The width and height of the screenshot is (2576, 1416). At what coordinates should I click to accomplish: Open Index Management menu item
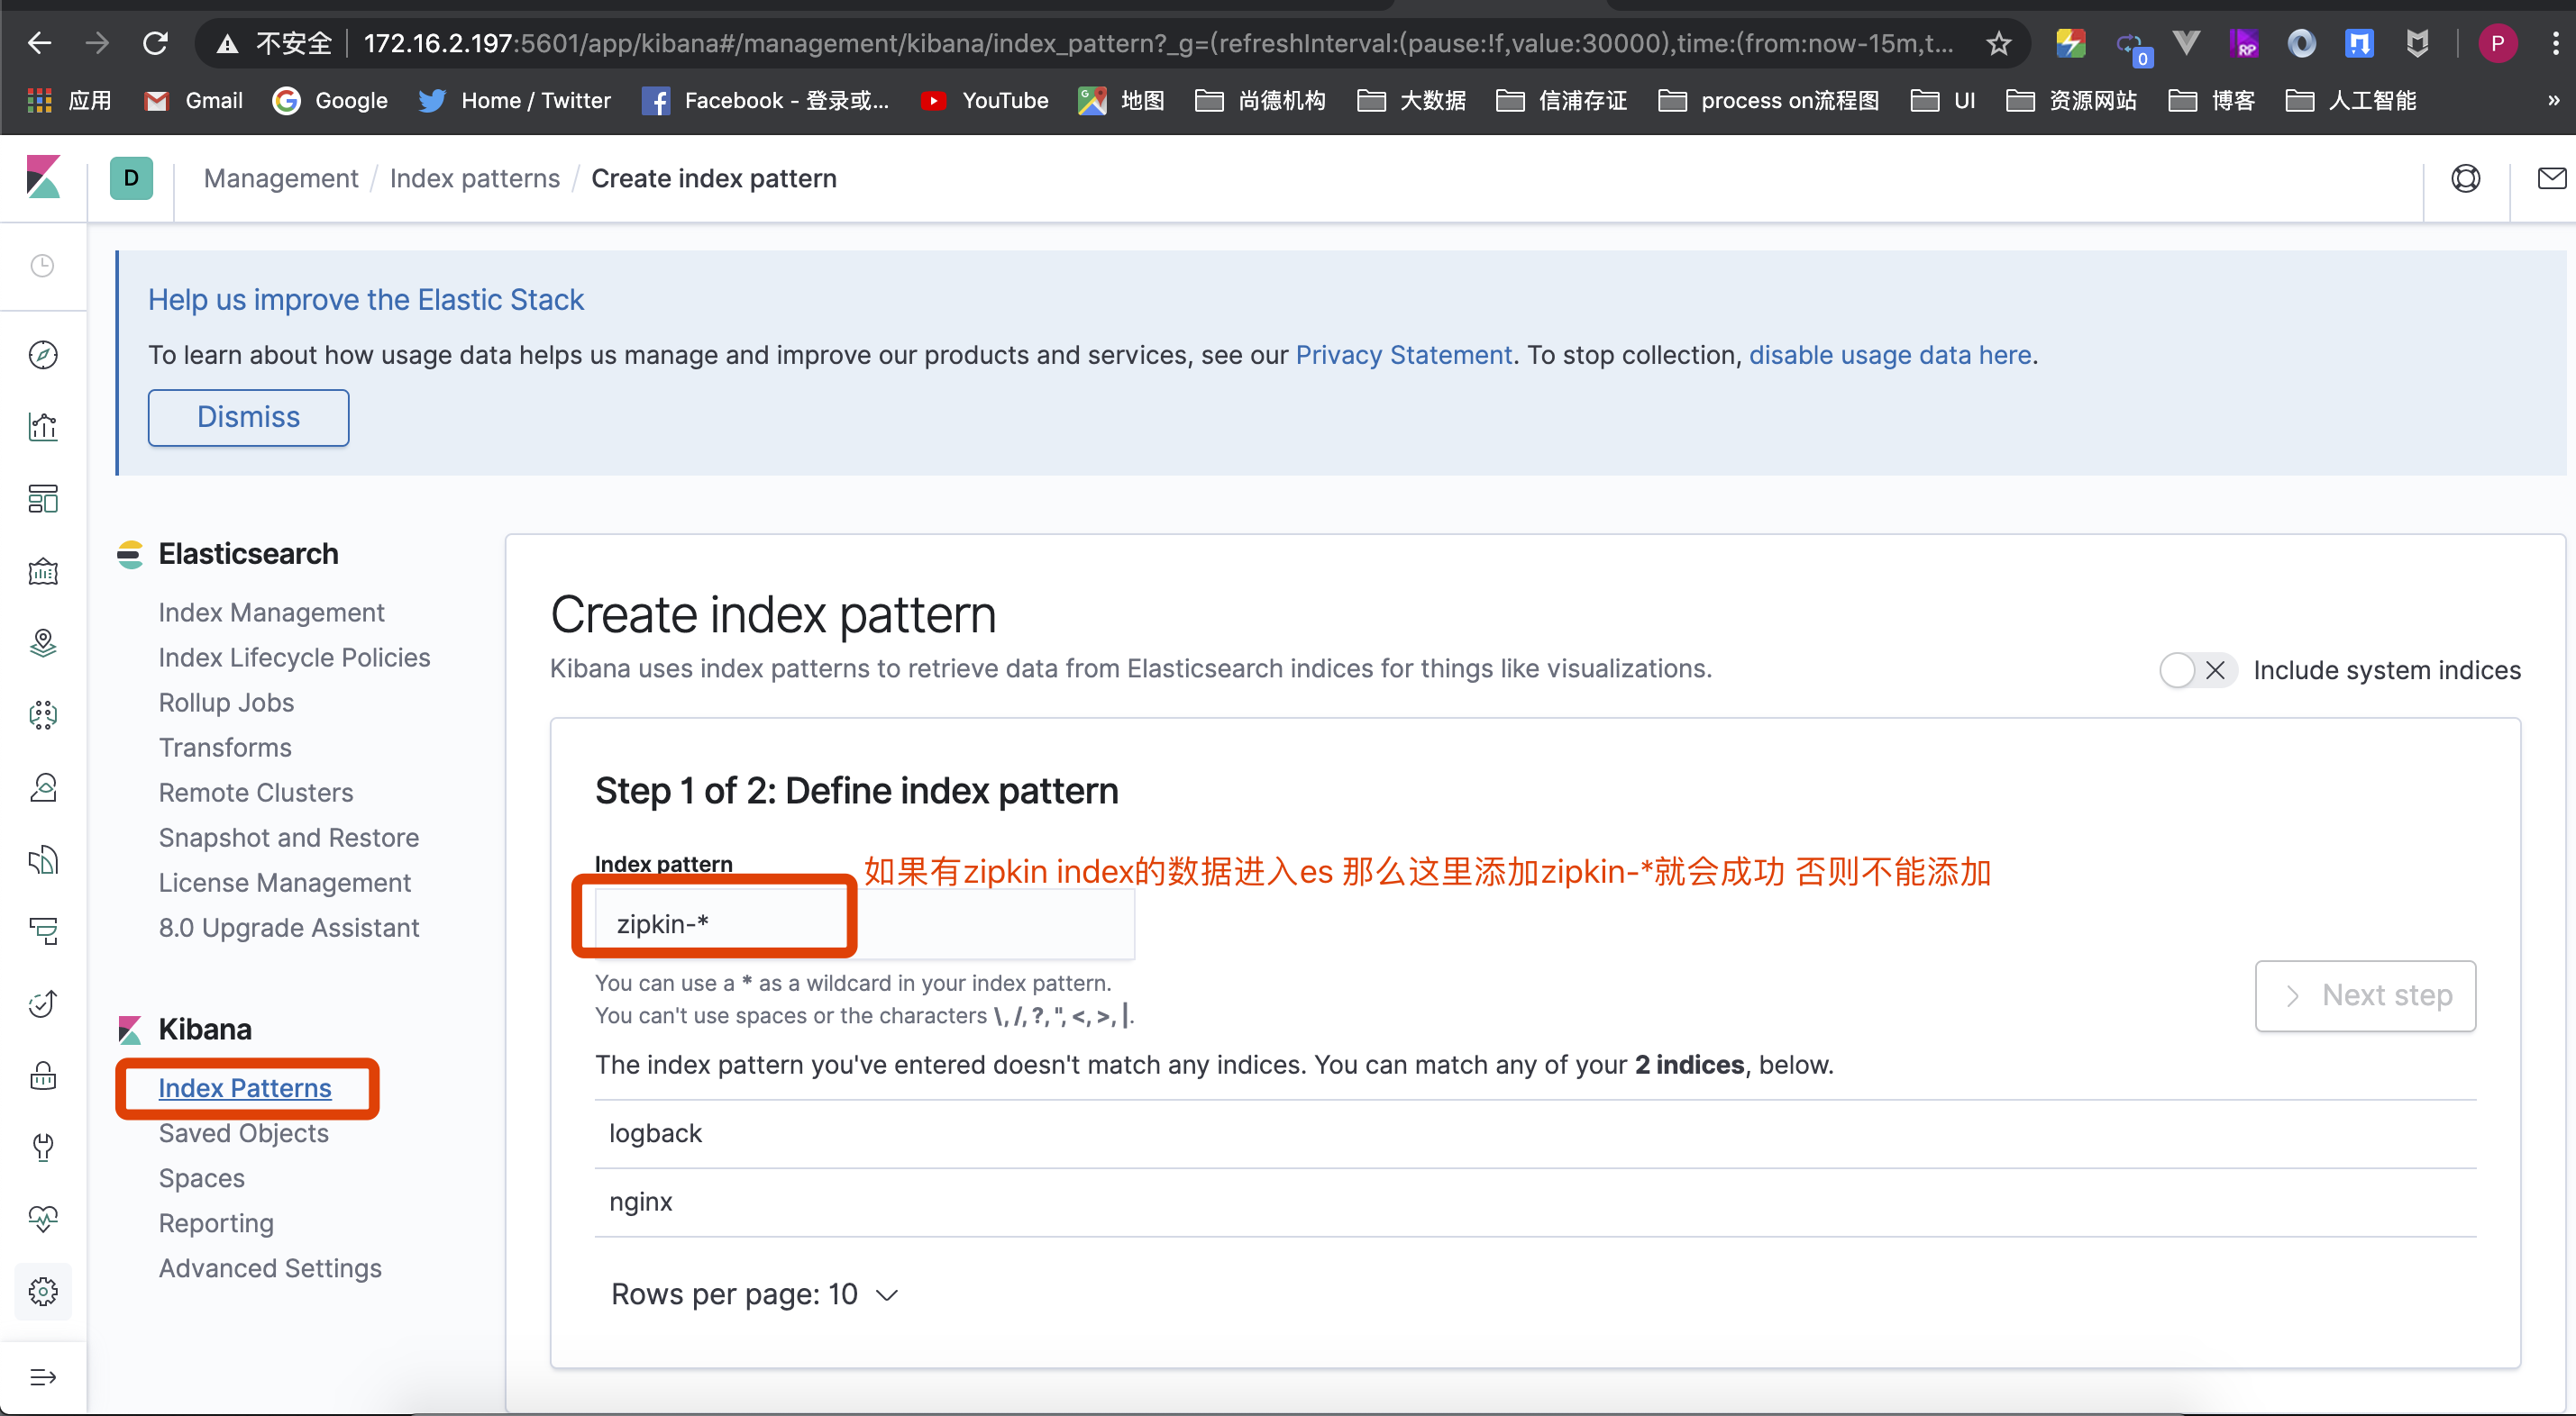[x=271, y=612]
